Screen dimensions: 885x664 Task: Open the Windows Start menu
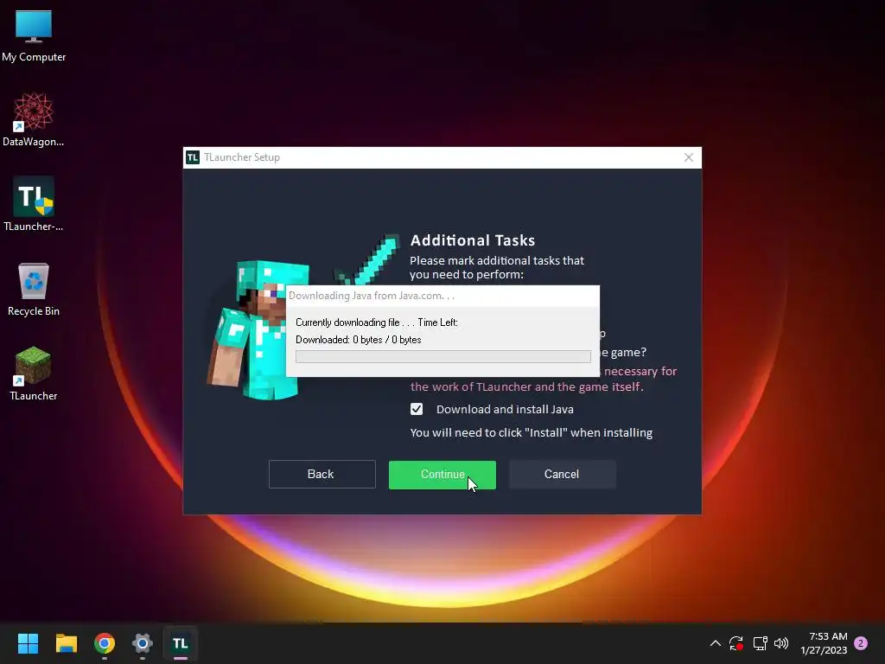point(28,643)
